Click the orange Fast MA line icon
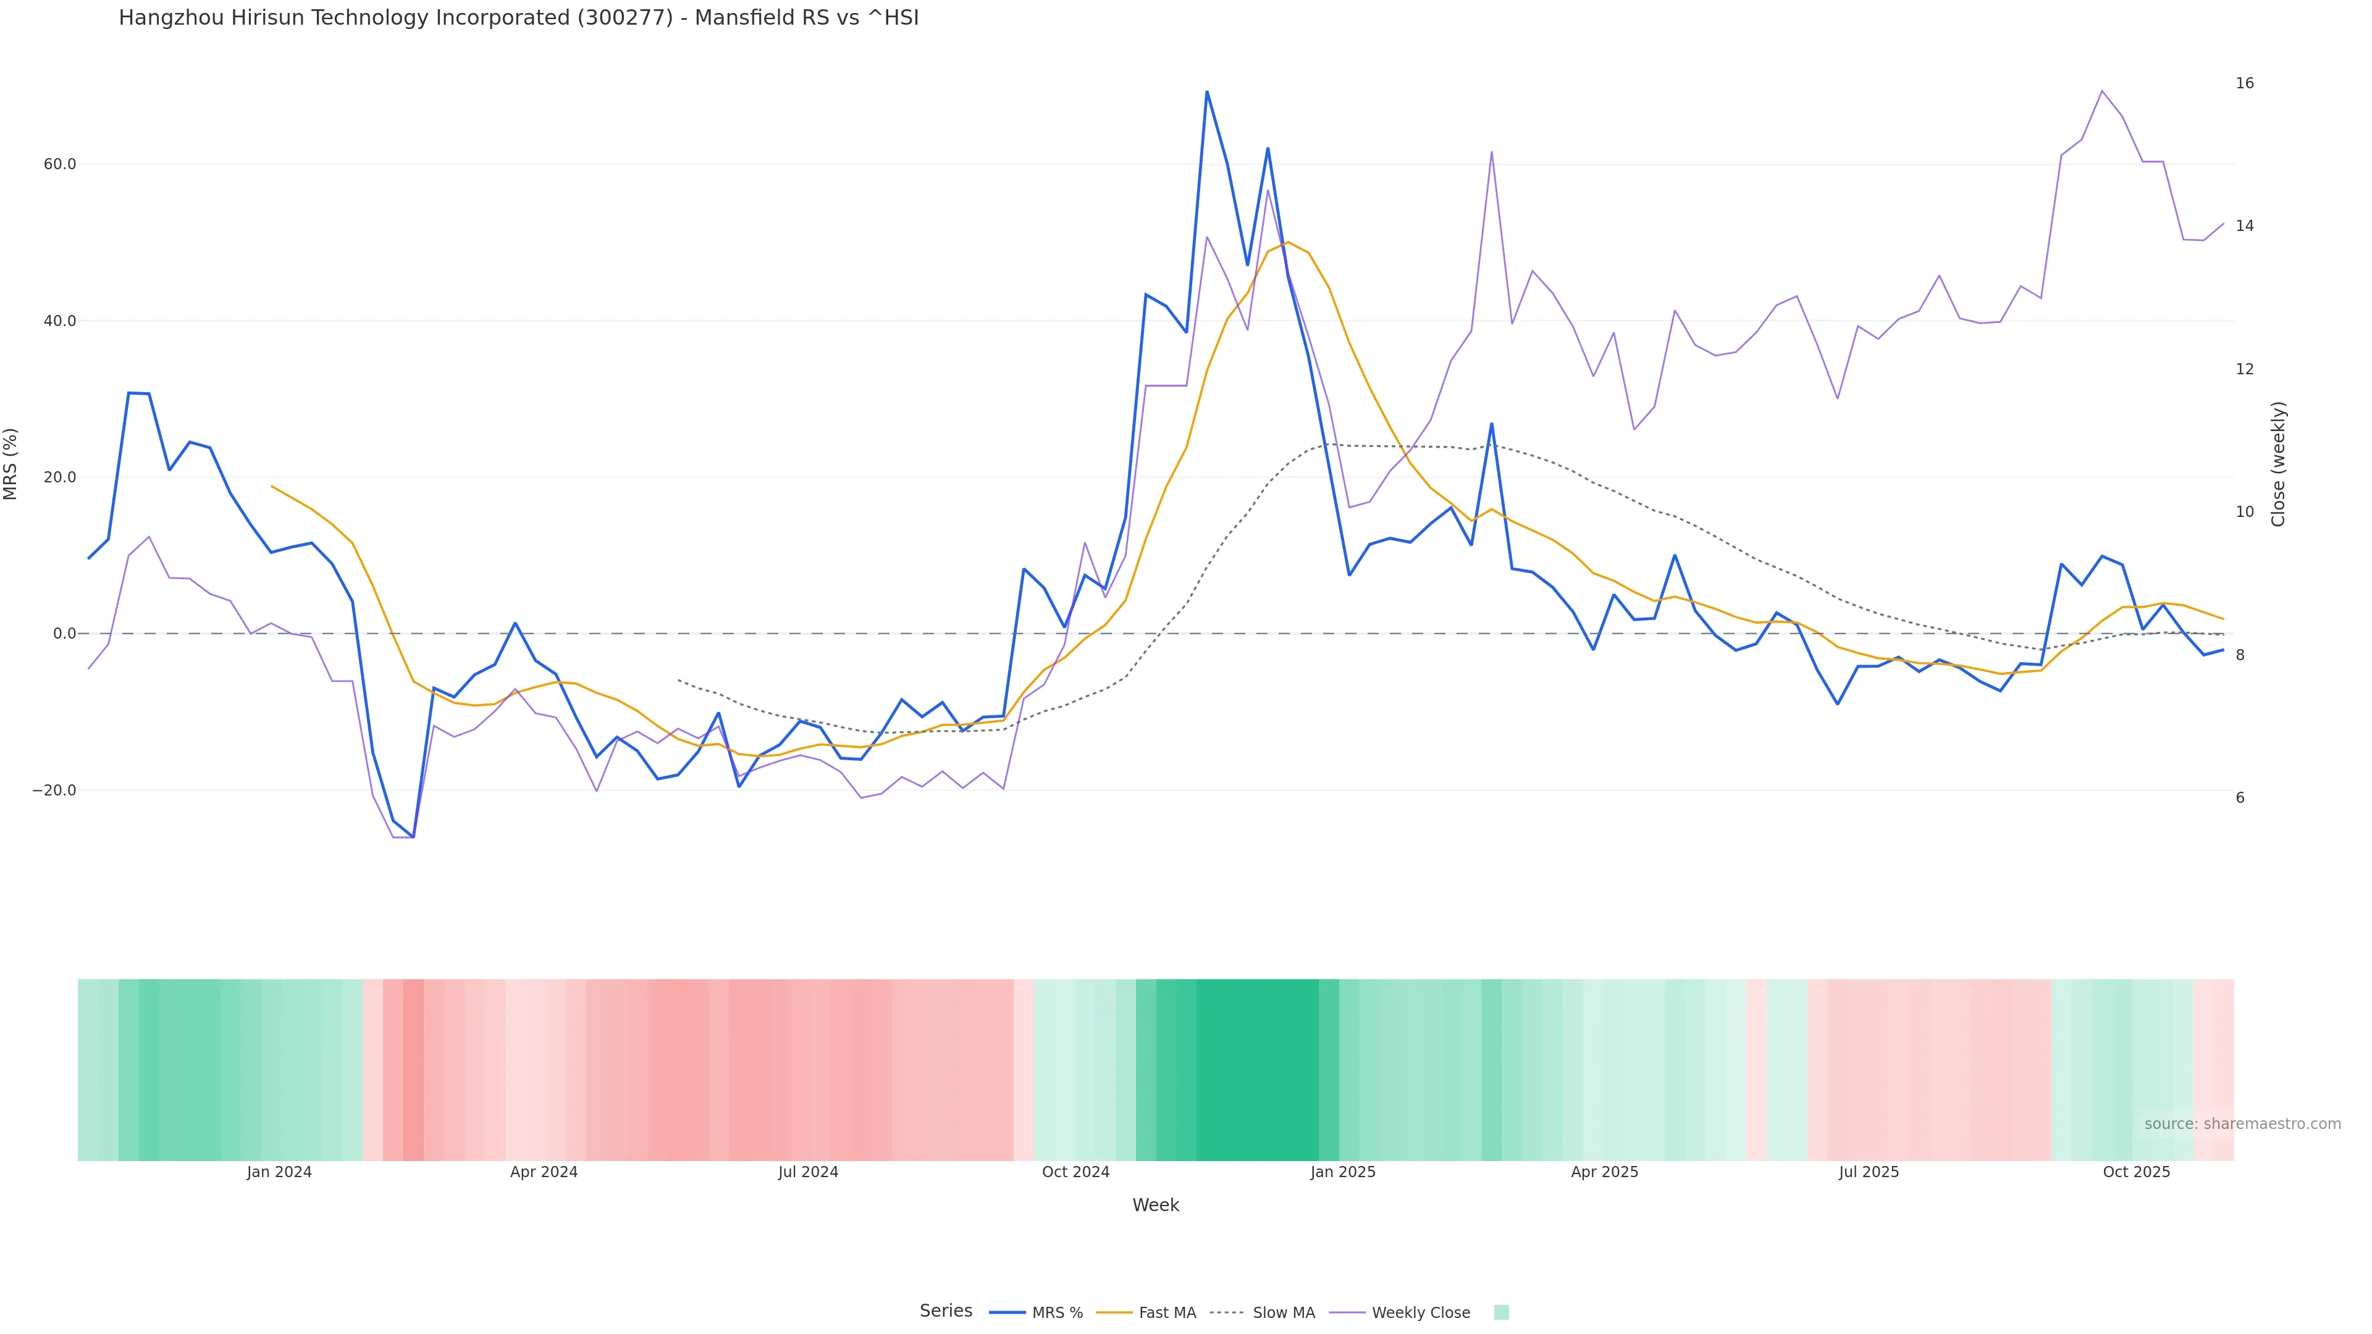 1114,1313
